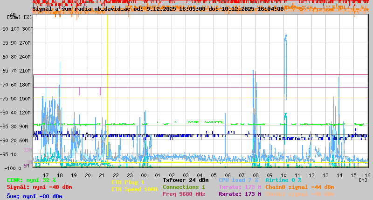Screen dimensions: 373x200
Task: Click hour '18' on the time axis
Action: [x=60, y=175]
